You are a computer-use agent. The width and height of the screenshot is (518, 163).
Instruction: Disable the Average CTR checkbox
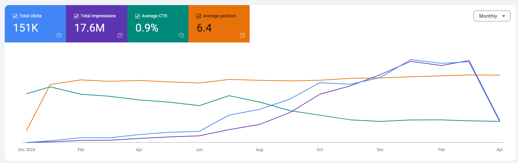point(137,16)
